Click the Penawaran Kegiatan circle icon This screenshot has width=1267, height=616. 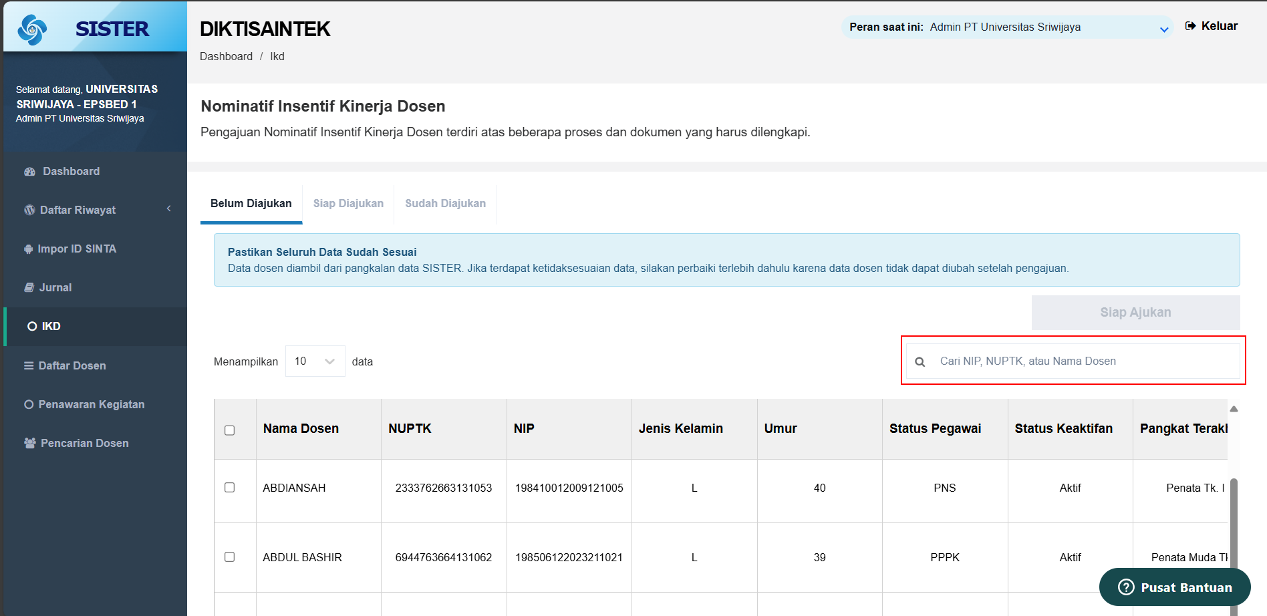29,404
